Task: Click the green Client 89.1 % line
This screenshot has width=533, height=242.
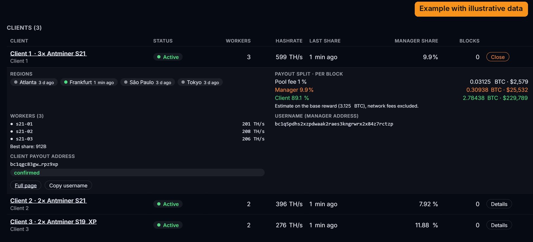Action: click(x=401, y=98)
